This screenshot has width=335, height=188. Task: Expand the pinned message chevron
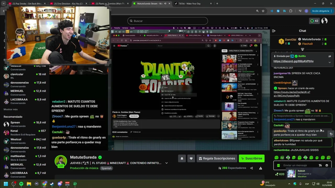pos(330,62)
